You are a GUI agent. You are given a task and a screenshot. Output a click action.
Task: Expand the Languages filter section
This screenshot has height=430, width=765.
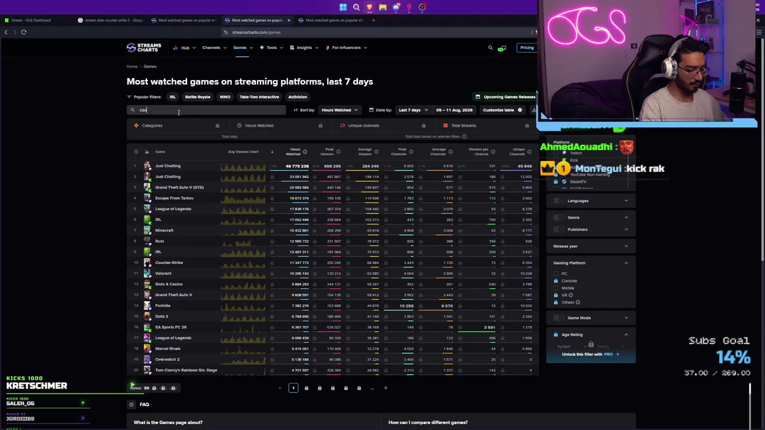[626, 201]
